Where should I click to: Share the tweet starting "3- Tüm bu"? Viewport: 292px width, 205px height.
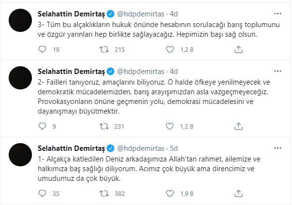(x=238, y=49)
